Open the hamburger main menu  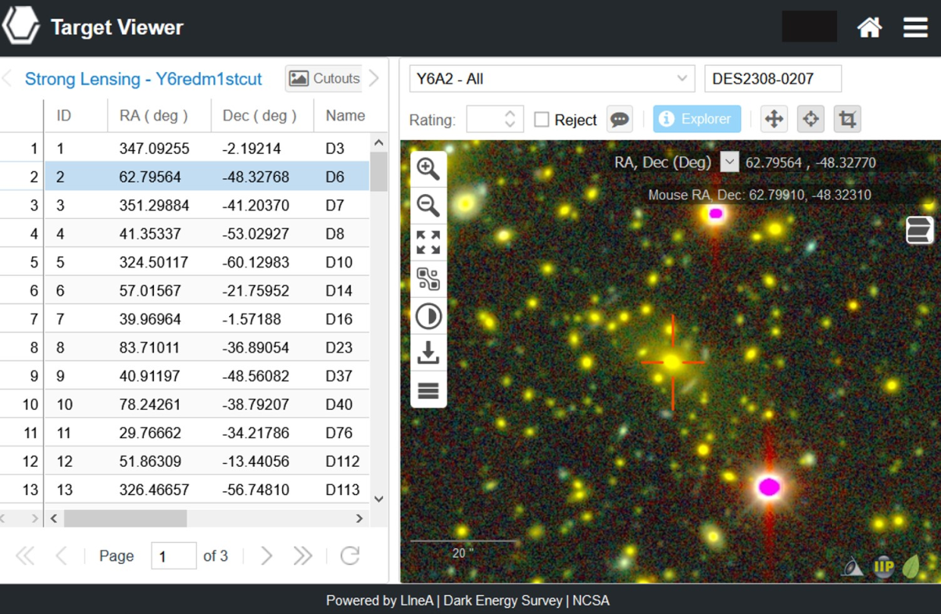(x=915, y=27)
